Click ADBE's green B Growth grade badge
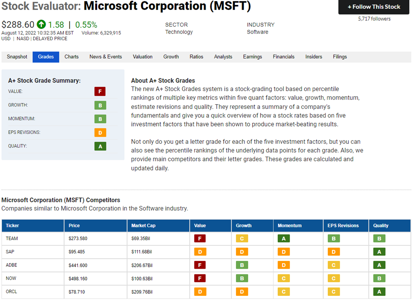The height and width of the screenshot is (300, 412). pos(242,265)
